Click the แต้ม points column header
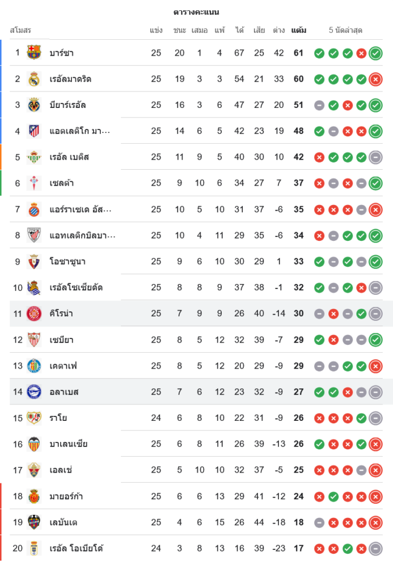 (x=299, y=30)
